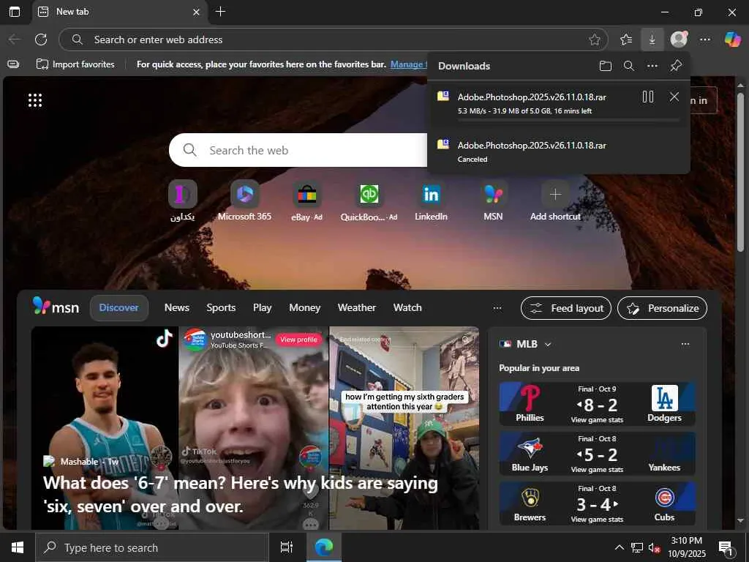View Blue Jays vs Yankees game stats
Image resolution: width=749 pixels, height=562 pixels.
click(597, 470)
